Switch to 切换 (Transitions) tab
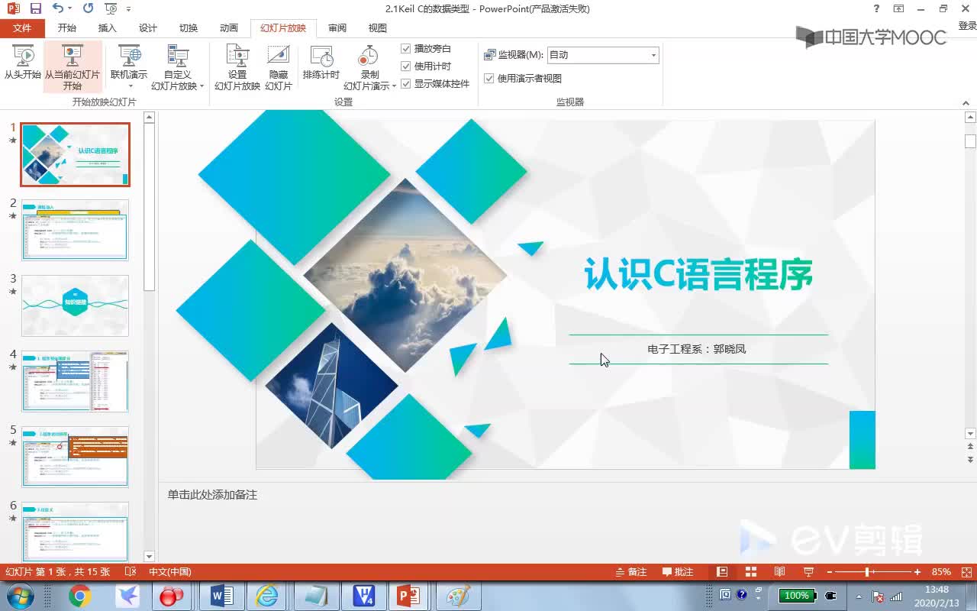Screen dimensions: 977x611 189,28
